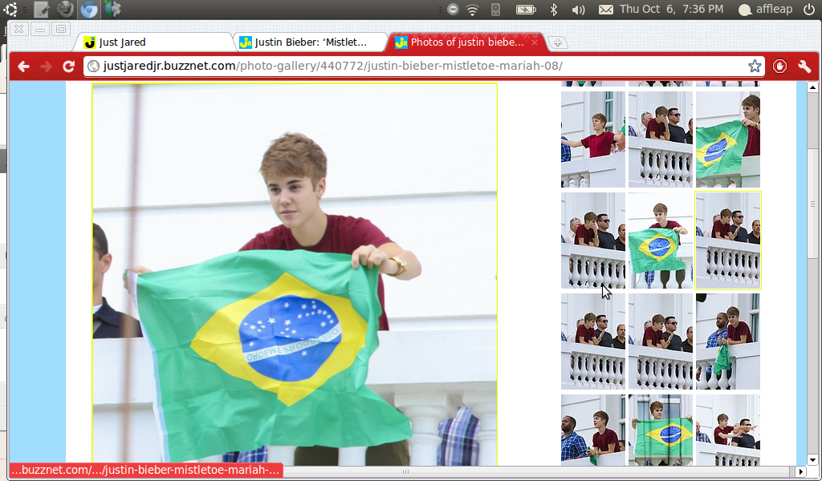Select the yellow-outlined selected thumbnail
822x481 pixels.
click(x=727, y=240)
